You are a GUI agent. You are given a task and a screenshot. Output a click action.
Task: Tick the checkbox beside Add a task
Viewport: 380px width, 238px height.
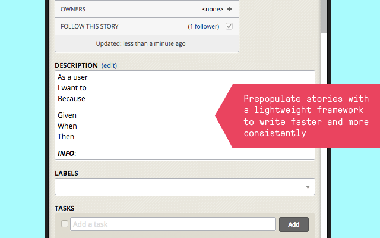coord(65,224)
